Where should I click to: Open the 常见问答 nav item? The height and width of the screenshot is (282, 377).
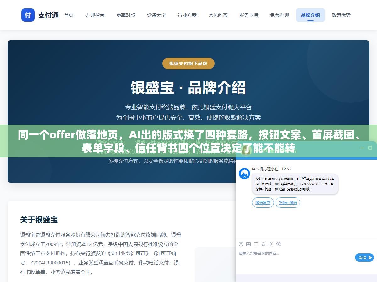point(218,15)
